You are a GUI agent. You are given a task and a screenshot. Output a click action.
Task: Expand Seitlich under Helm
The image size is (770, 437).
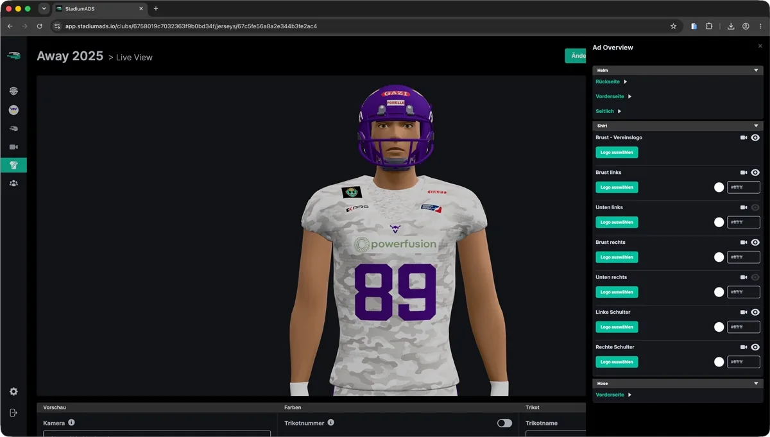tap(608, 111)
